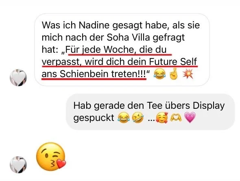Select the heart hands emoji

coord(176,118)
